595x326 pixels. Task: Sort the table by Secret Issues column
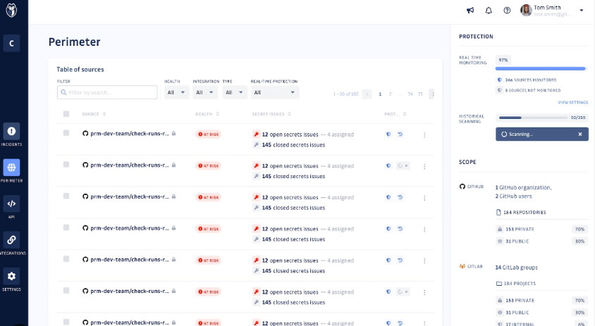tap(271, 114)
